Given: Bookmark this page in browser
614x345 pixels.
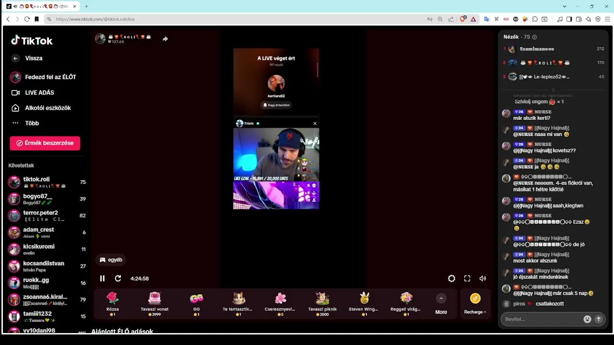Looking at the screenshot, I should 36,19.
